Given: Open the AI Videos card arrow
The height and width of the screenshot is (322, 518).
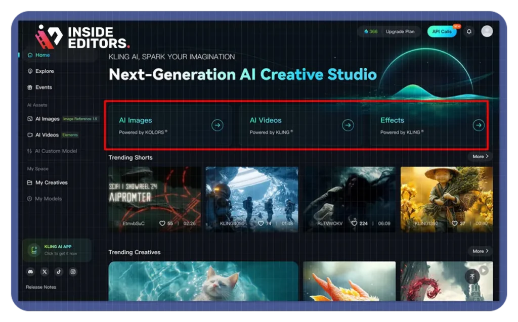Looking at the screenshot, I should tap(348, 125).
